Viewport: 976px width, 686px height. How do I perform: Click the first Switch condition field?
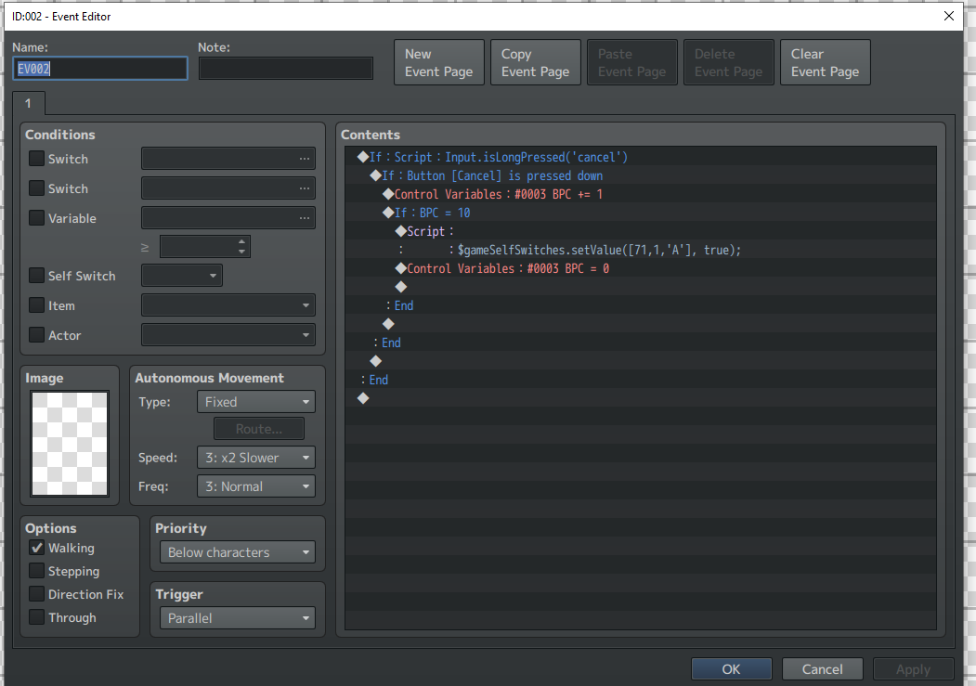pyautogui.click(x=228, y=159)
